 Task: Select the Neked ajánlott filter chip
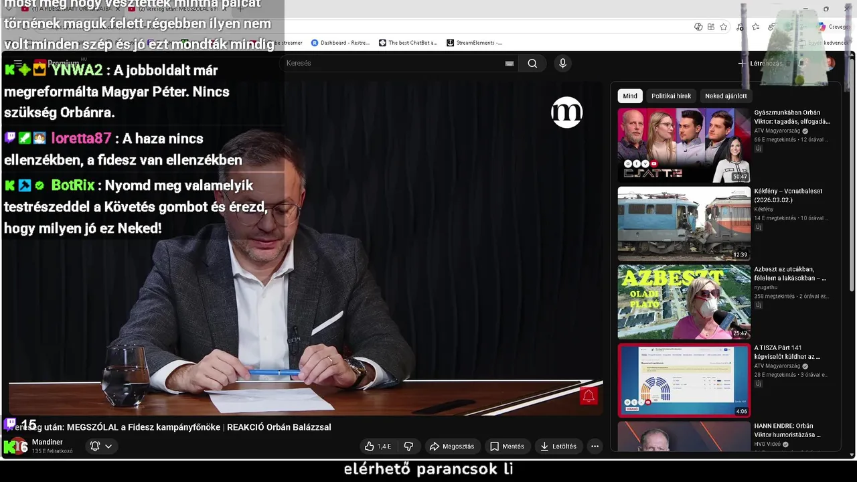[x=726, y=96]
